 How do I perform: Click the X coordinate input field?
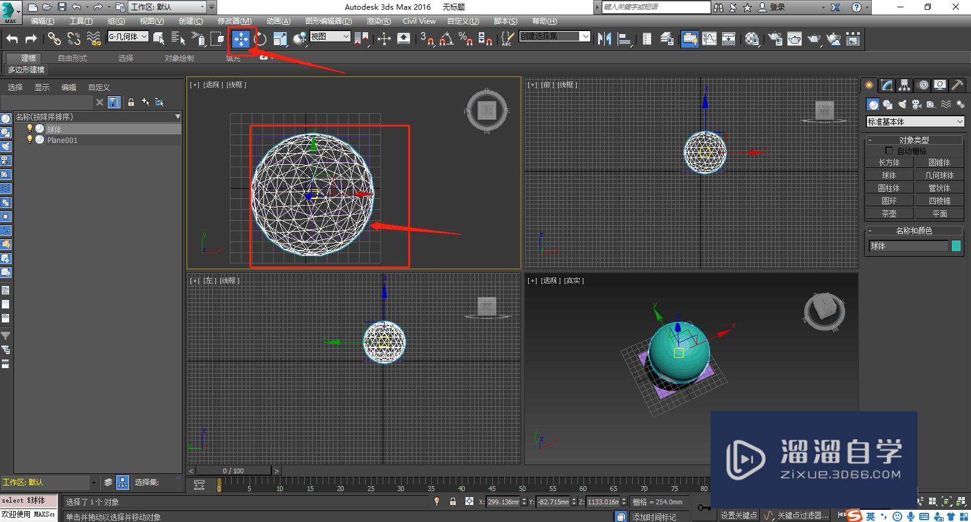(x=503, y=502)
